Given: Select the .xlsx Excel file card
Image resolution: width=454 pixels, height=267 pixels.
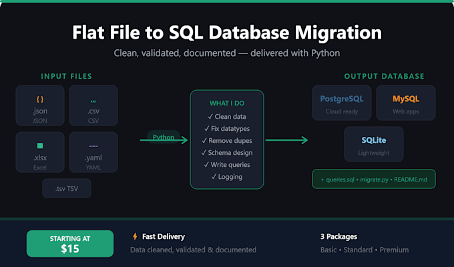Looking at the screenshot, I should [40, 152].
